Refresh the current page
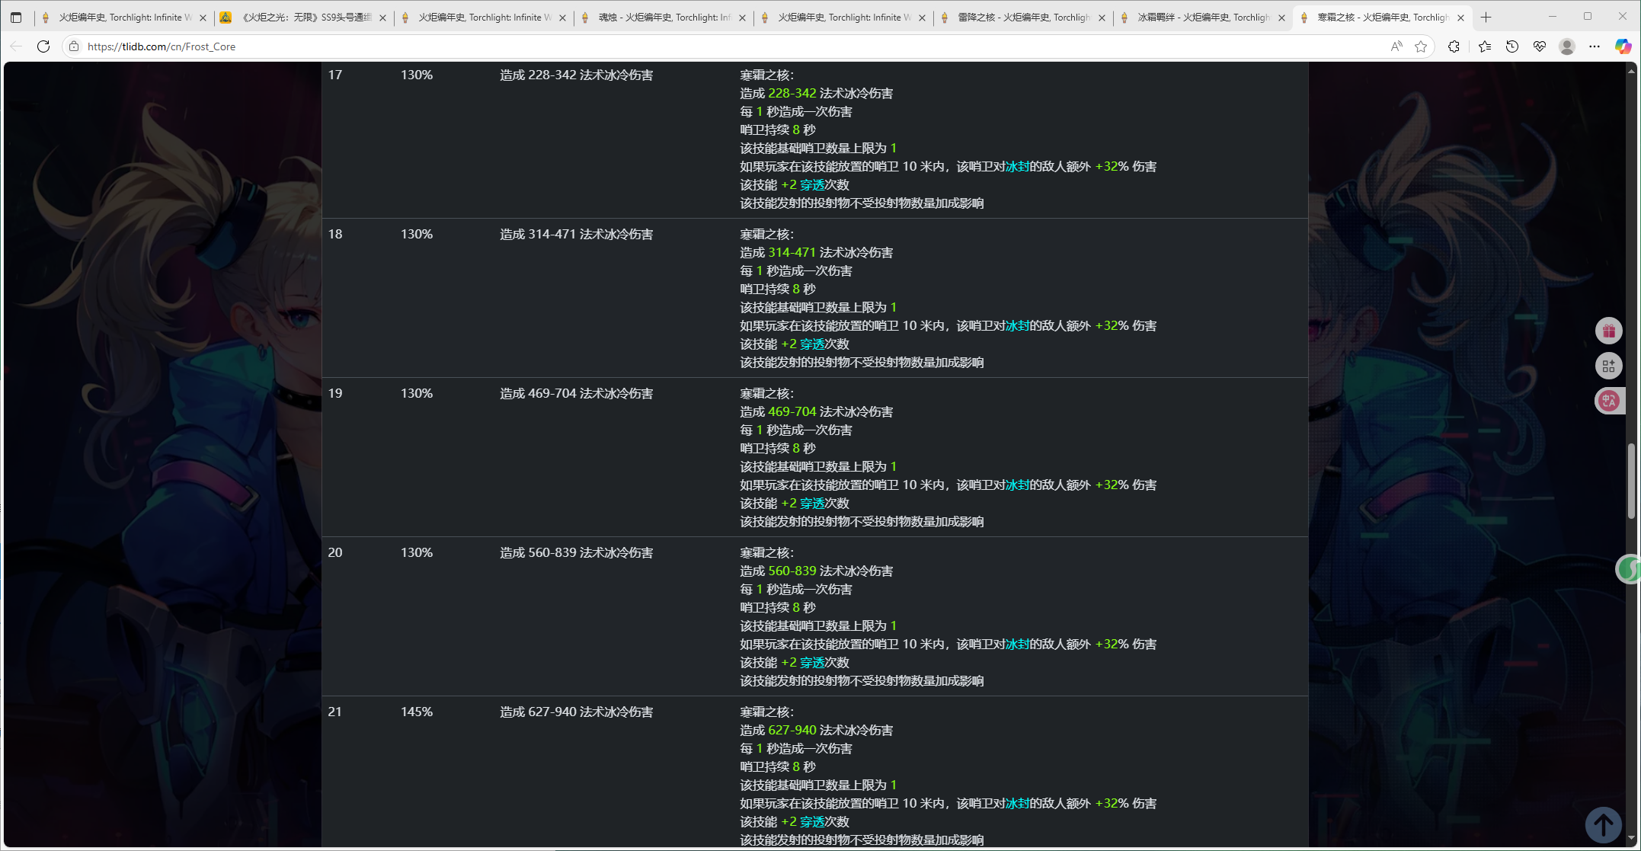The width and height of the screenshot is (1641, 851). click(43, 46)
